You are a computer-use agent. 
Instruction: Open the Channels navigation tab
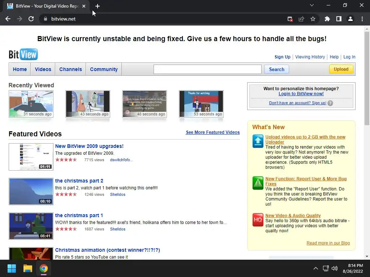pyautogui.click(x=70, y=69)
